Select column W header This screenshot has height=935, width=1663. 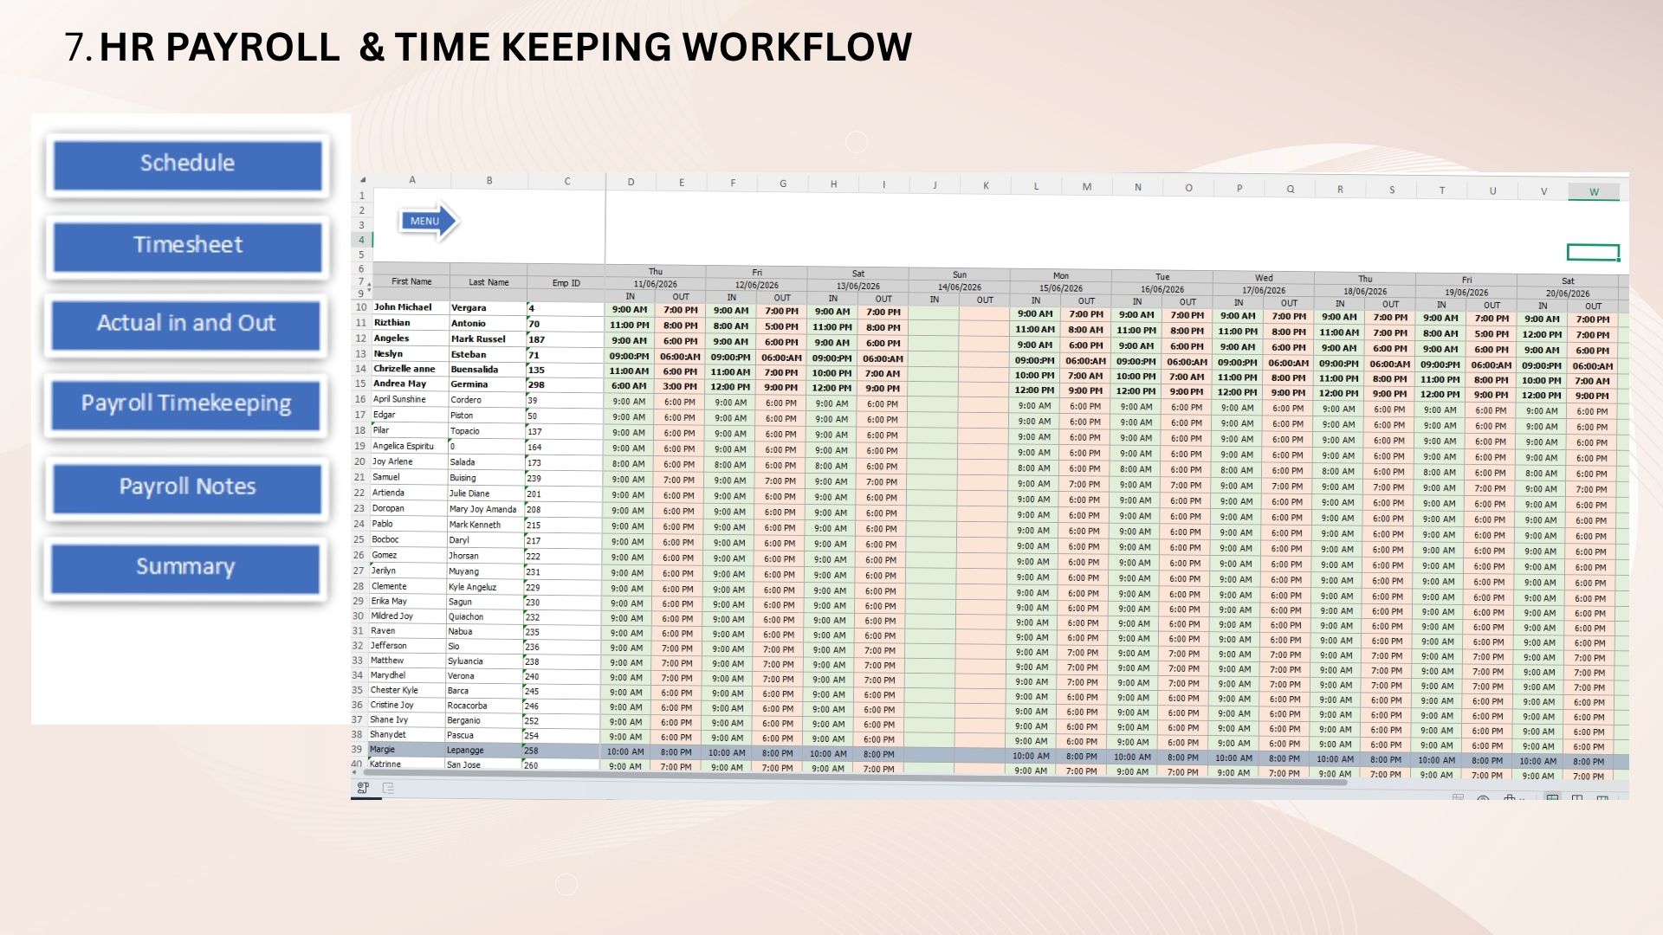[1594, 192]
